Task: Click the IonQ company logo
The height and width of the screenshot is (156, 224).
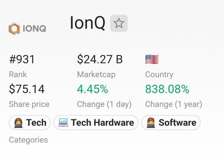Action: [x=28, y=28]
